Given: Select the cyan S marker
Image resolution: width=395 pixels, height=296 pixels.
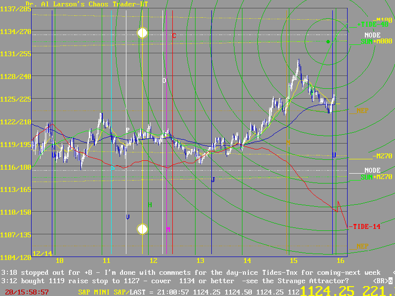Looking at the screenshot, I should [112, 168].
